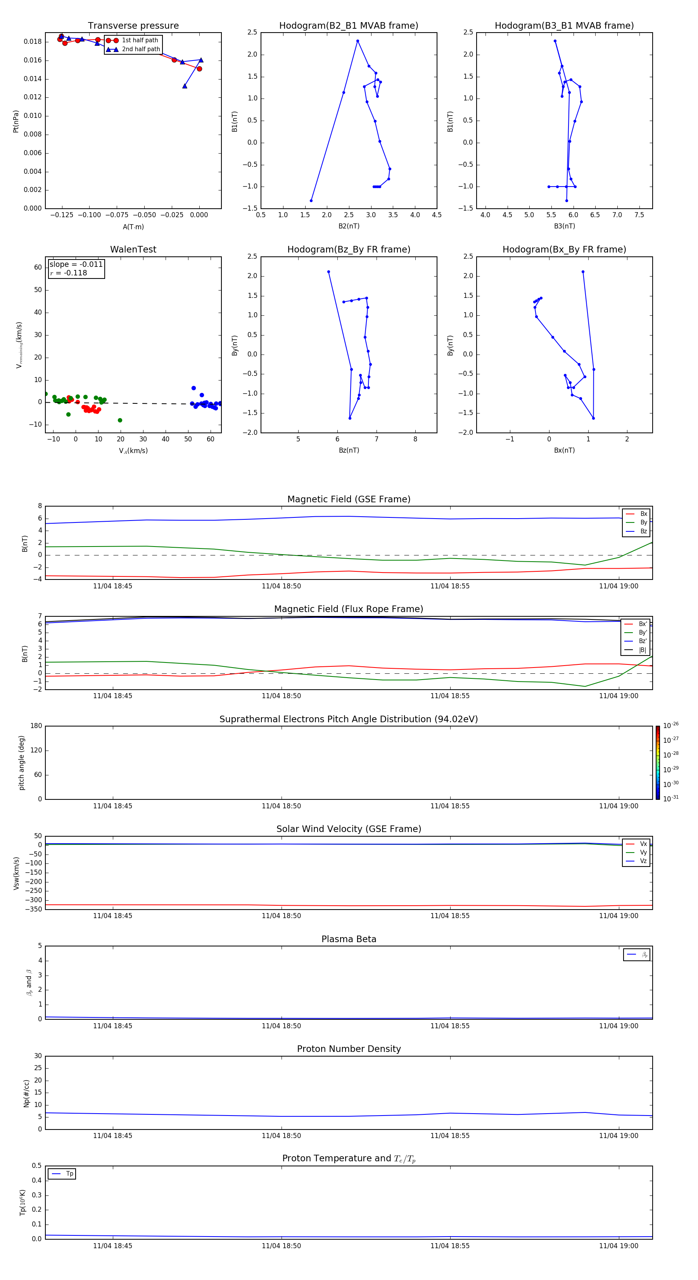Click the 'Tp' legend in temperature panel

[x=62, y=1174]
